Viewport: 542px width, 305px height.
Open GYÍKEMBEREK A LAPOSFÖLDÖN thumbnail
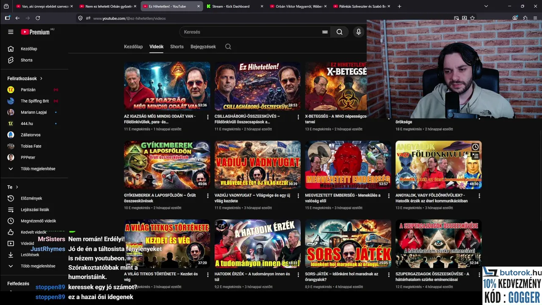tap(167, 165)
